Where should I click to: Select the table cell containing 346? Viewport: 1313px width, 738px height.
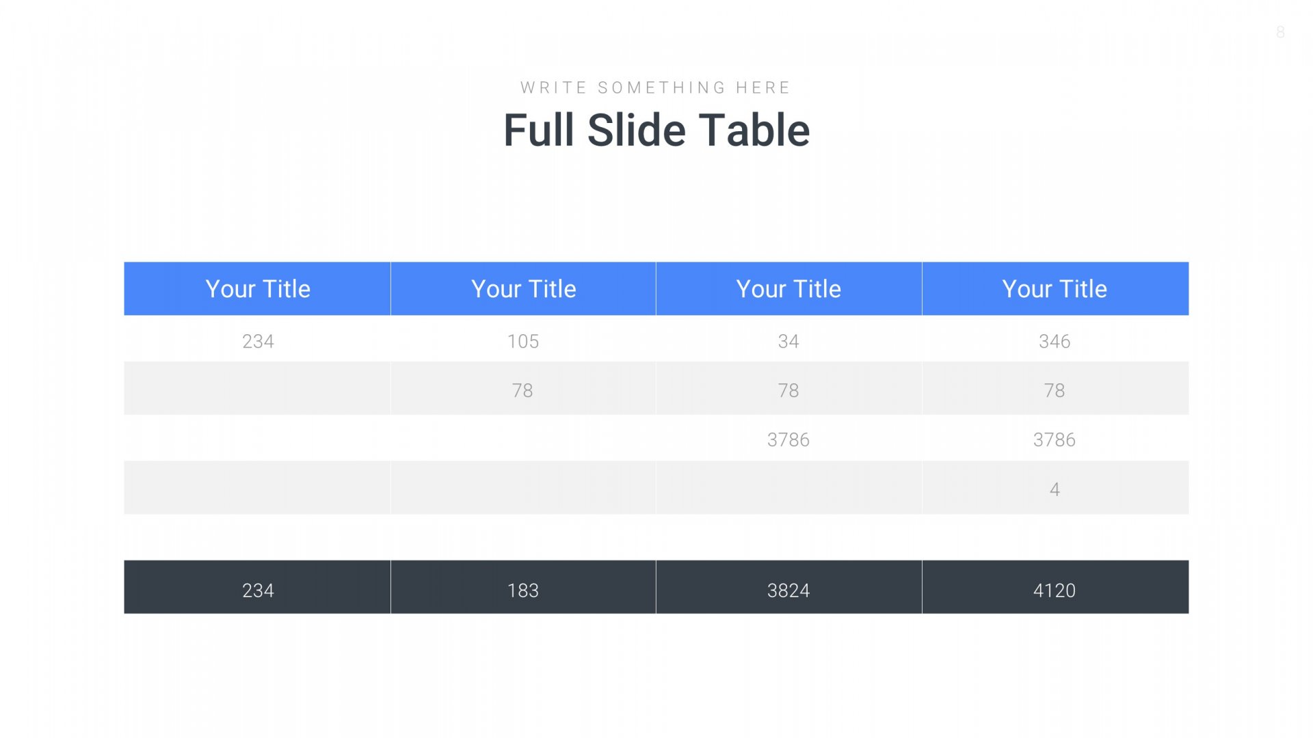point(1054,341)
